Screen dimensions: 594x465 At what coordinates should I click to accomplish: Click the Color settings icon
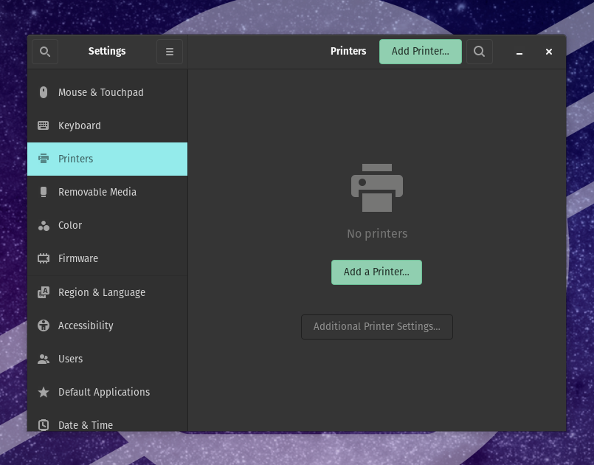44,226
